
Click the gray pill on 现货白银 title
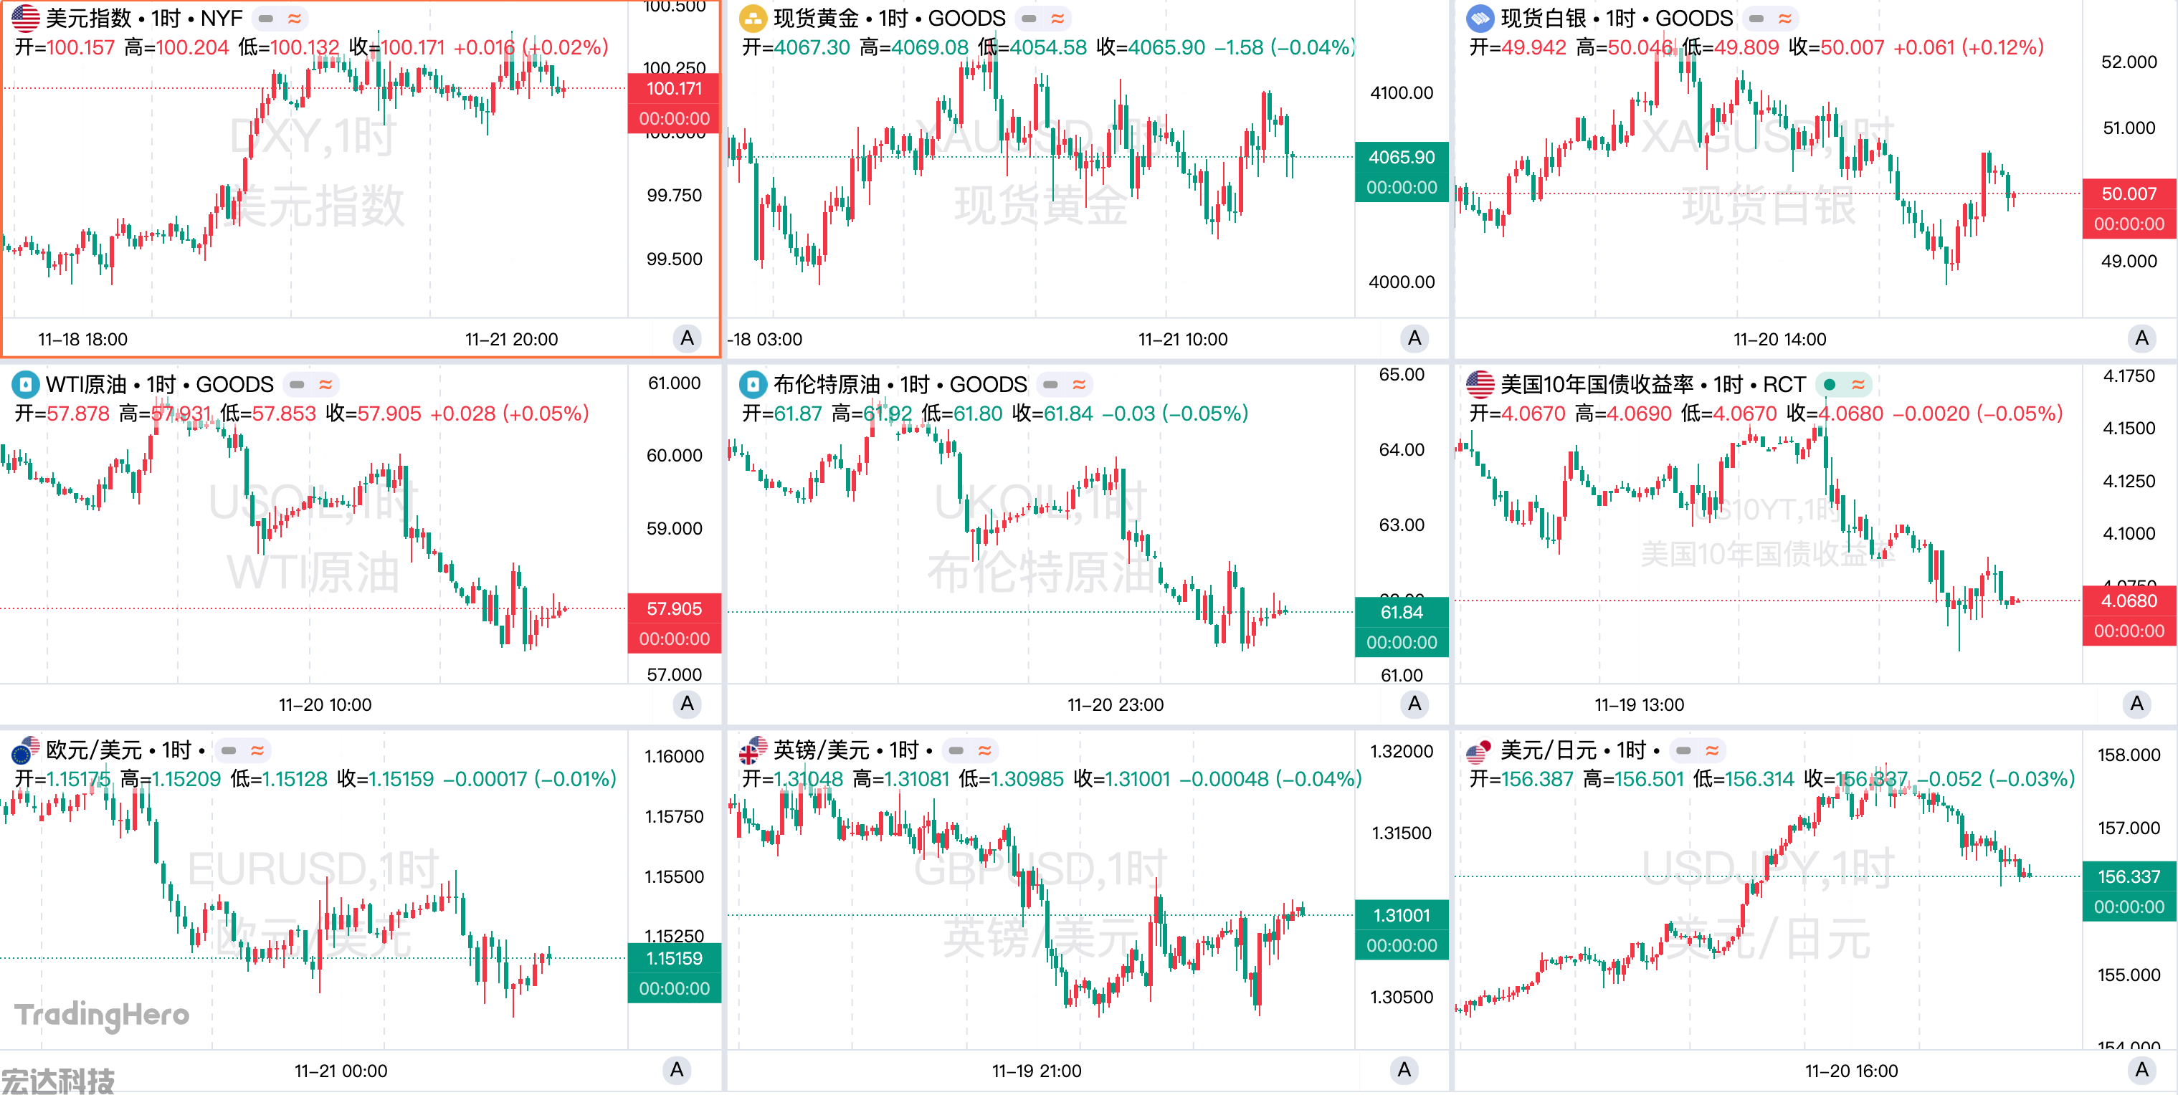(x=1756, y=18)
